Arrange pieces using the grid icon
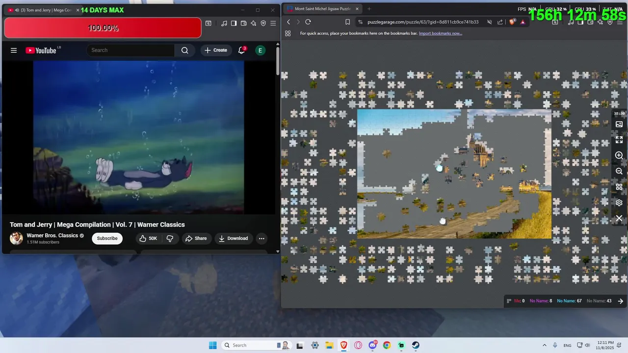628x353 pixels. [x=619, y=187]
